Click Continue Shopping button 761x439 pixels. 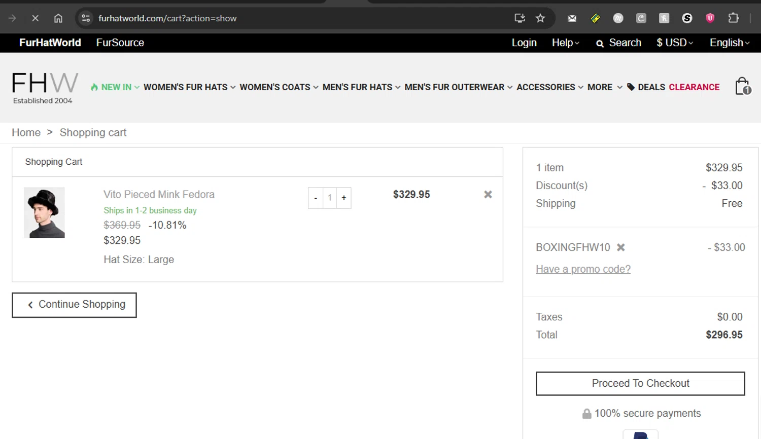(74, 305)
